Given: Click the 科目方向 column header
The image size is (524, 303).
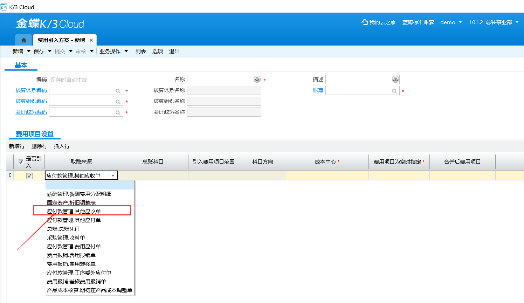Looking at the screenshot, I should (x=263, y=162).
